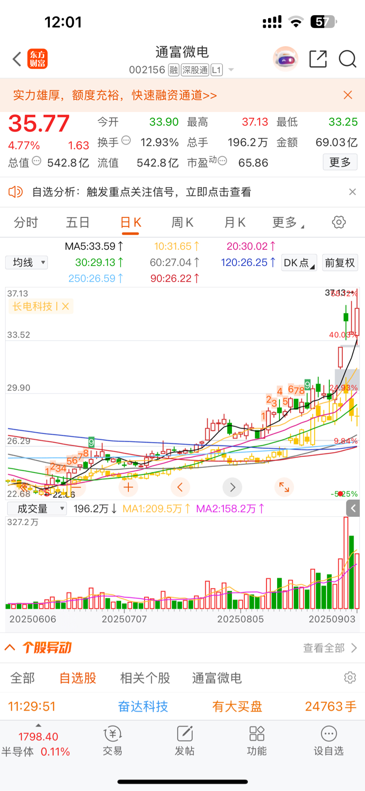This screenshot has width=365, height=791.
Task: Tap the 自选分析 speaker icon
Action: pos(16,192)
